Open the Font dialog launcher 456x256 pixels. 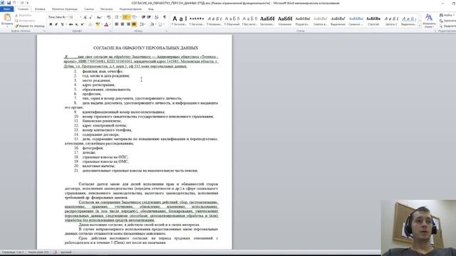(110, 31)
